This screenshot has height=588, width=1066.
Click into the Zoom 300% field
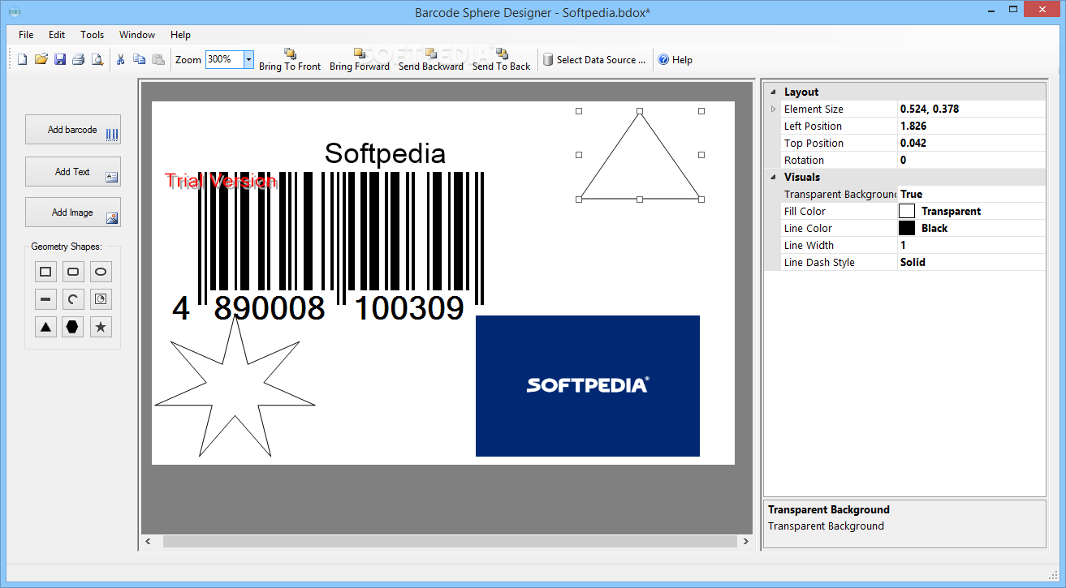tap(224, 60)
